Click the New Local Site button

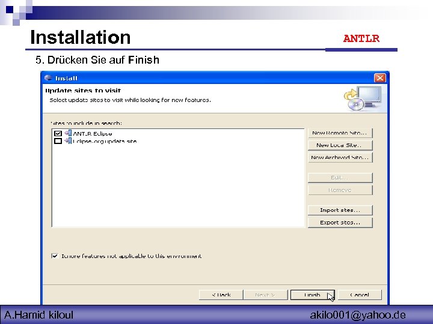click(340, 145)
